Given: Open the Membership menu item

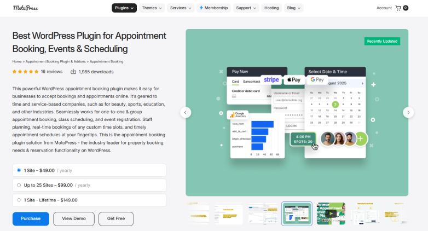Looking at the screenshot, I should click(214, 8).
